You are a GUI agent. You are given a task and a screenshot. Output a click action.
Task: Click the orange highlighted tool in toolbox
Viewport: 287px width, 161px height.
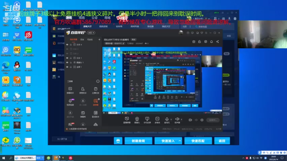(x=95, y=102)
